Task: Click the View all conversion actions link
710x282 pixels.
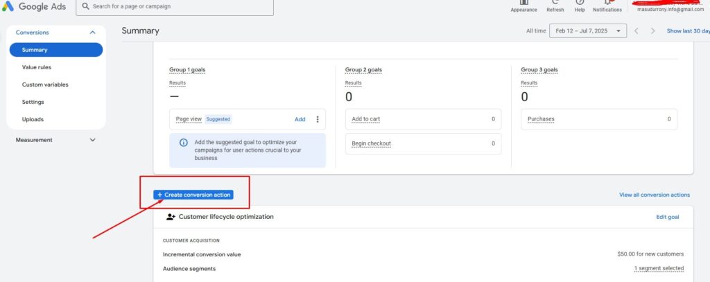Action: [x=654, y=195]
